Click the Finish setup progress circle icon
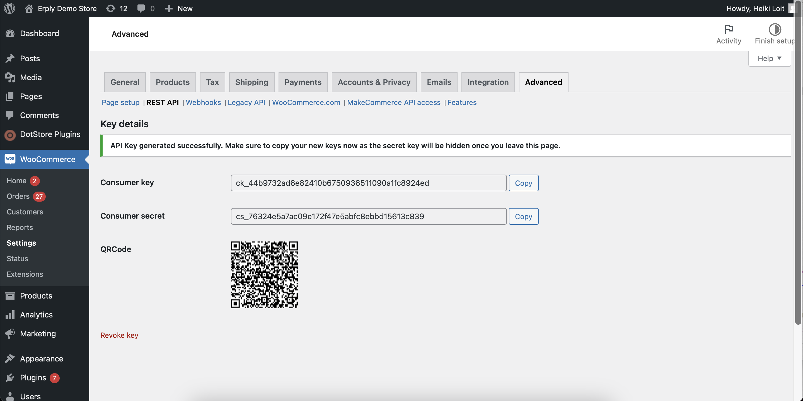The image size is (803, 401). coord(775,29)
